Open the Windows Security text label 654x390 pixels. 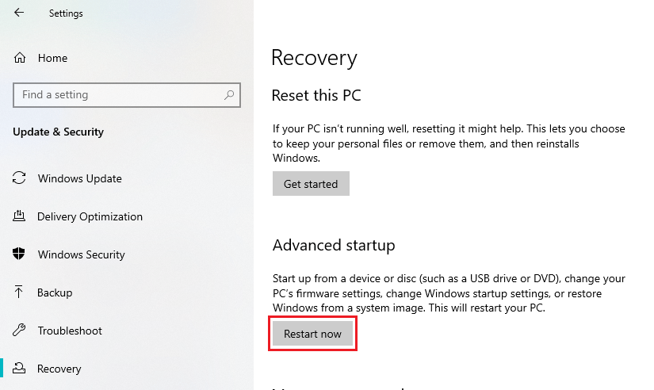82,254
